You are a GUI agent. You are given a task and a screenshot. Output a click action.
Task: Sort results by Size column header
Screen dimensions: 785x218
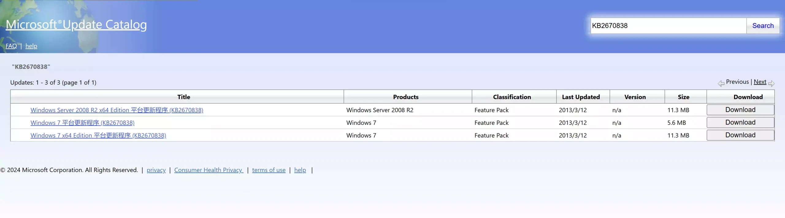(684, 97)
